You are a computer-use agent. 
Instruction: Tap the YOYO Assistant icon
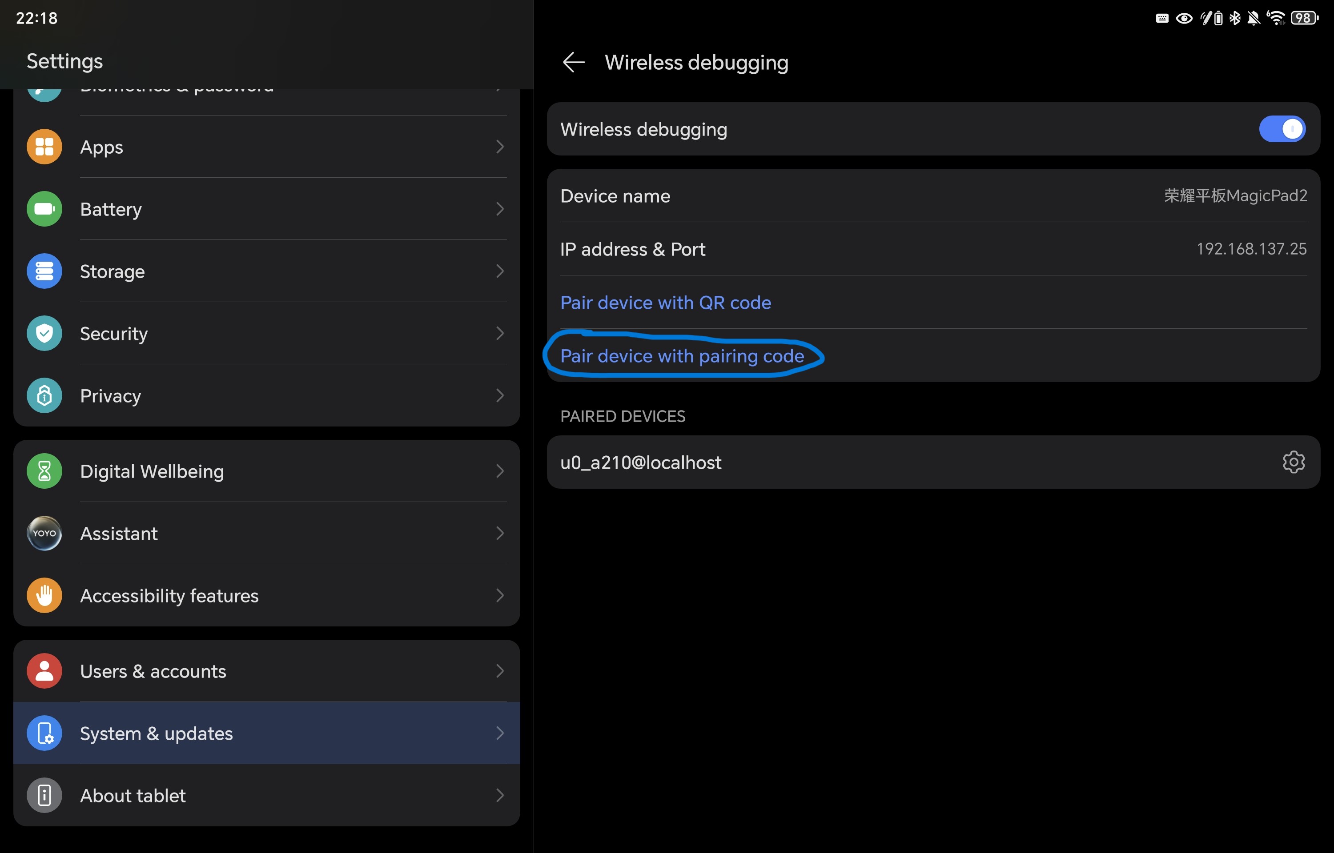click(44, 534)
